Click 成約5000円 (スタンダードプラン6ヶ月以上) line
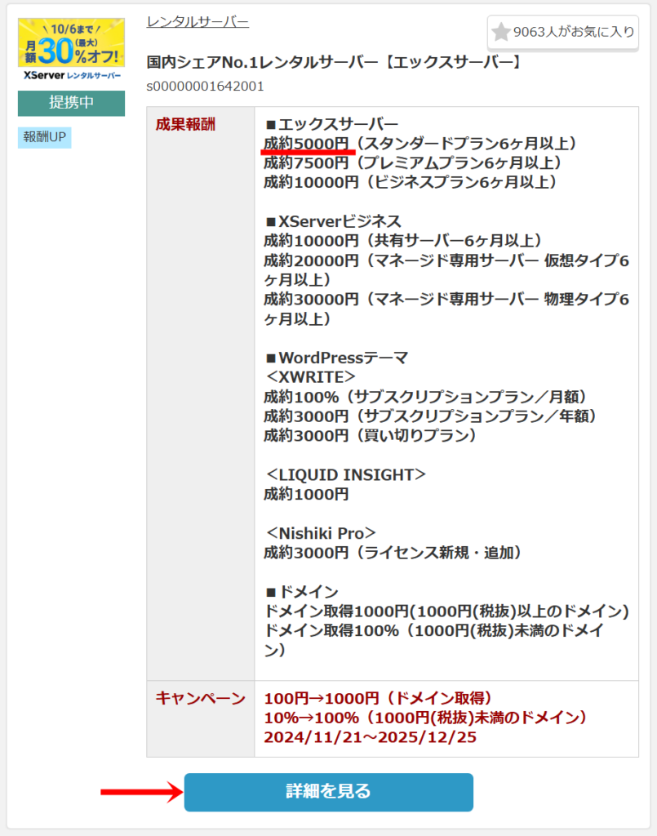 click(x=420, y=144)
